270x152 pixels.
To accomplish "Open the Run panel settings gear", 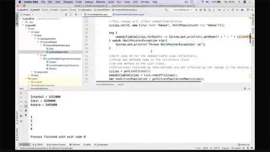I will 245,89.
